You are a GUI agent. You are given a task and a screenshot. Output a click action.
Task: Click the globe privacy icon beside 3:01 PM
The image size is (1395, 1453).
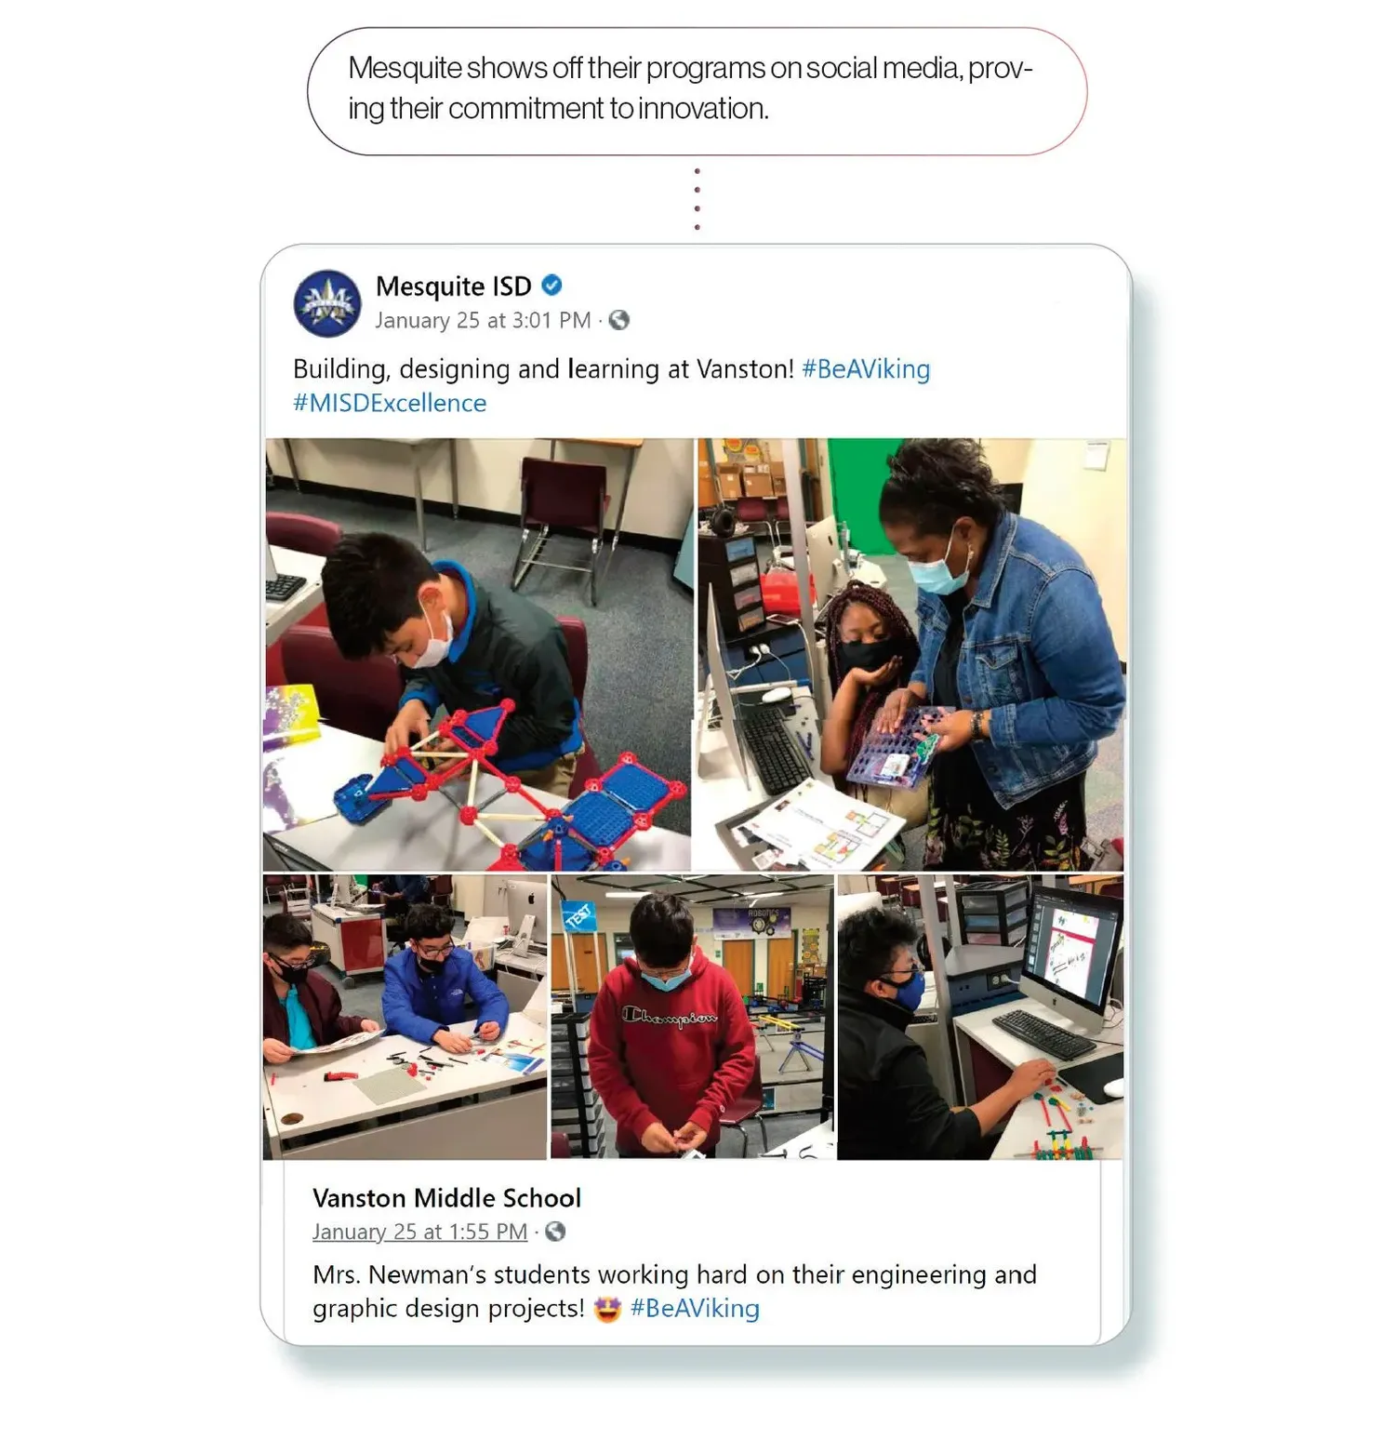[619, 321]
